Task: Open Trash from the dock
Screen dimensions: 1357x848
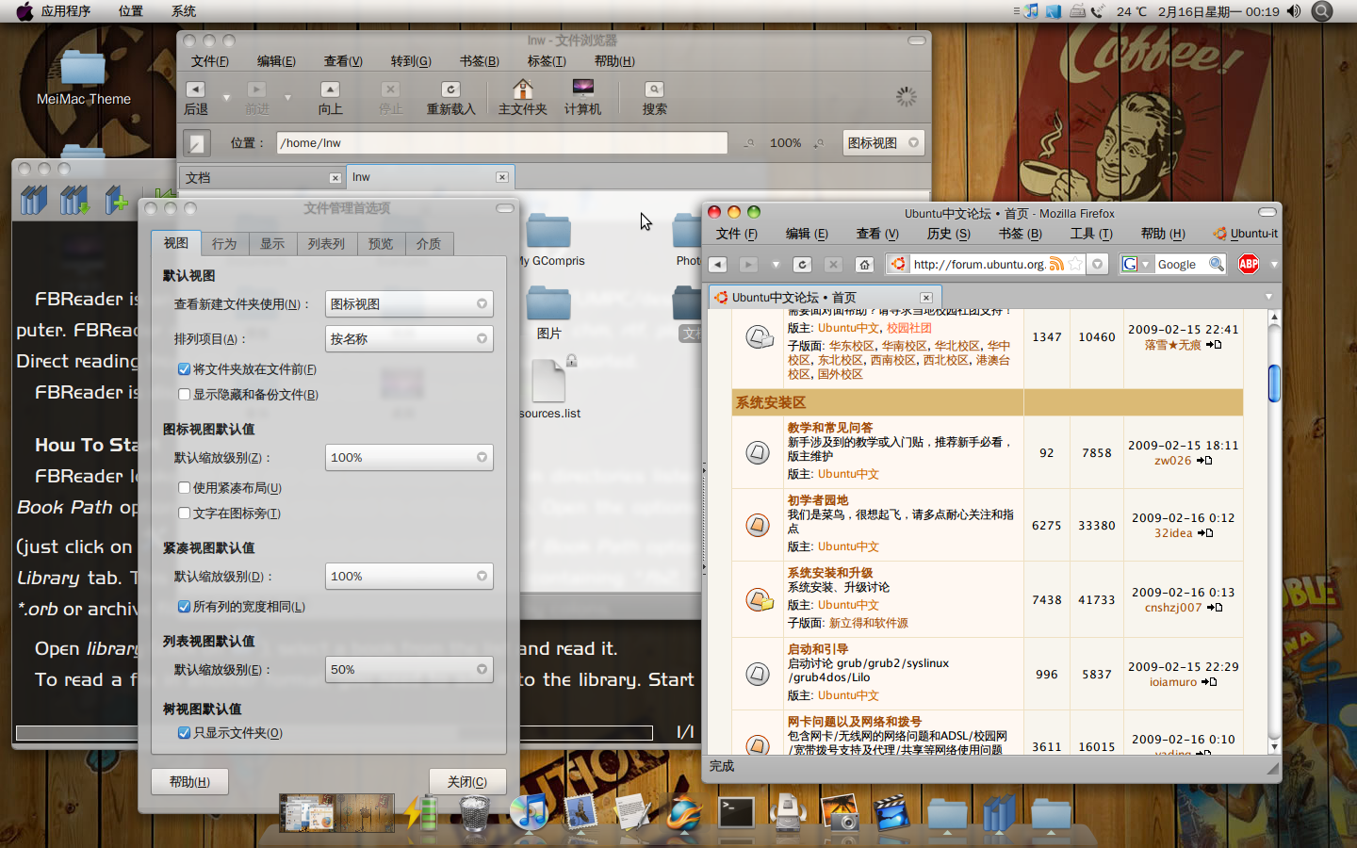Action: 475,812
